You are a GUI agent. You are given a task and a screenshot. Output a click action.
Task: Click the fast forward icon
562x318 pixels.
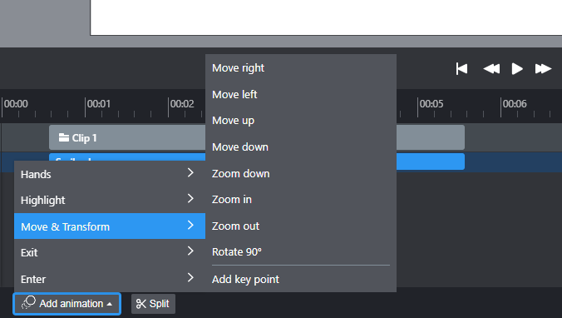[543, 68]
